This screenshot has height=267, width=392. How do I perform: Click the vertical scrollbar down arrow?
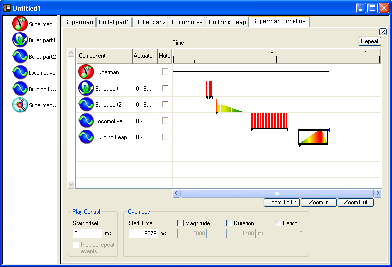[x=71, y=185]
